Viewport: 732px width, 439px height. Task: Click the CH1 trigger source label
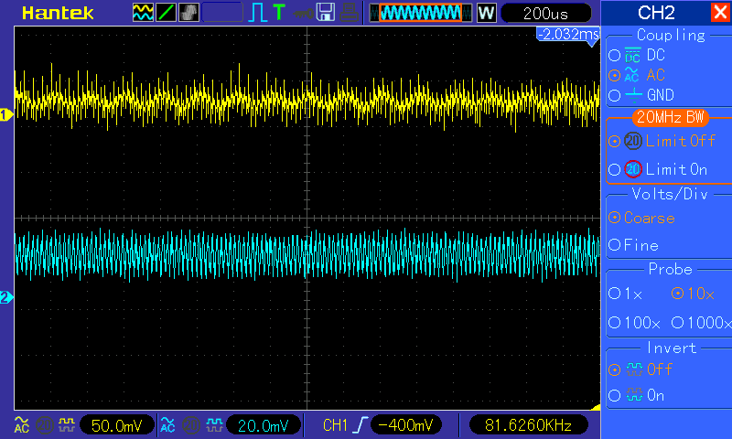(x=335, y=425)
